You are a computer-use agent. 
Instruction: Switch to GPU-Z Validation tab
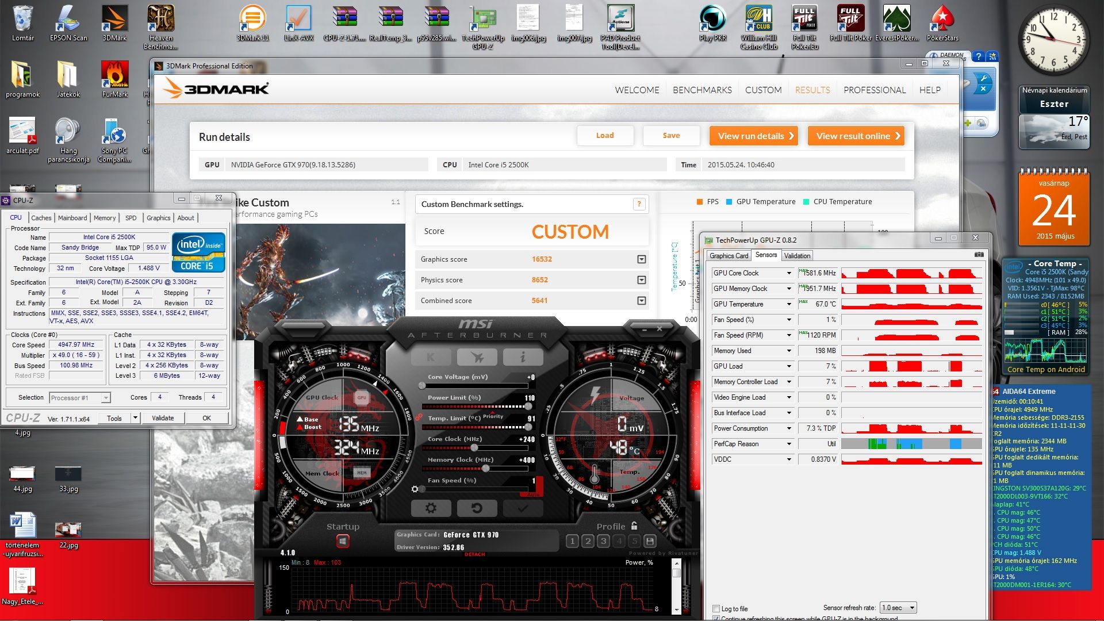[797, 256]
